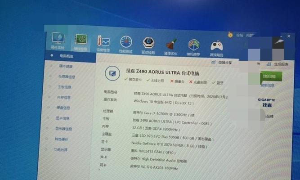300x180 pixels.
Task: Open the 装机推荐 cube icon
Action: [x=193, y=48]
